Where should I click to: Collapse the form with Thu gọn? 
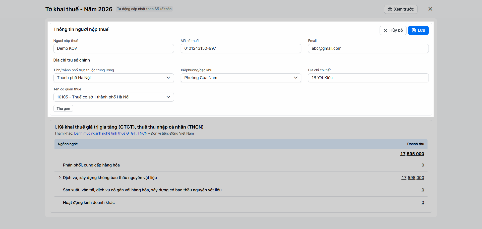[63, 108]
